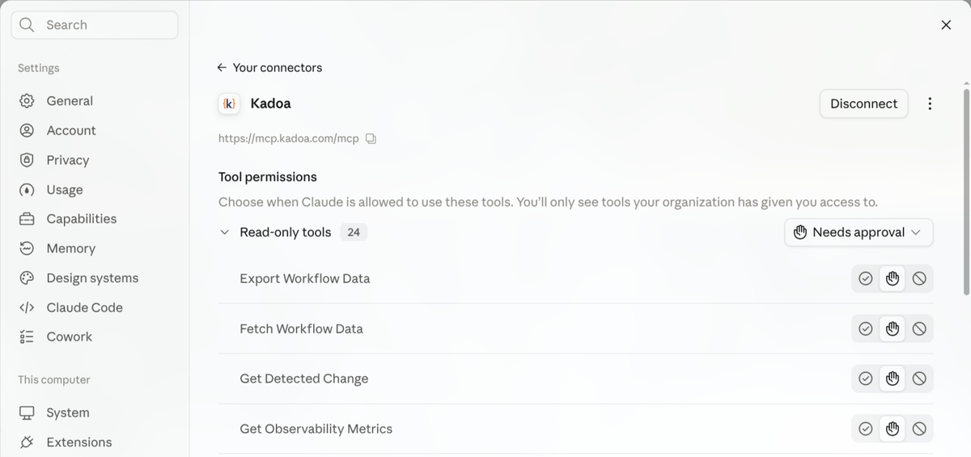Block the Get Observability Metrics tool
971x457 pixels.
pyautogui.click(x=919, y=429)
